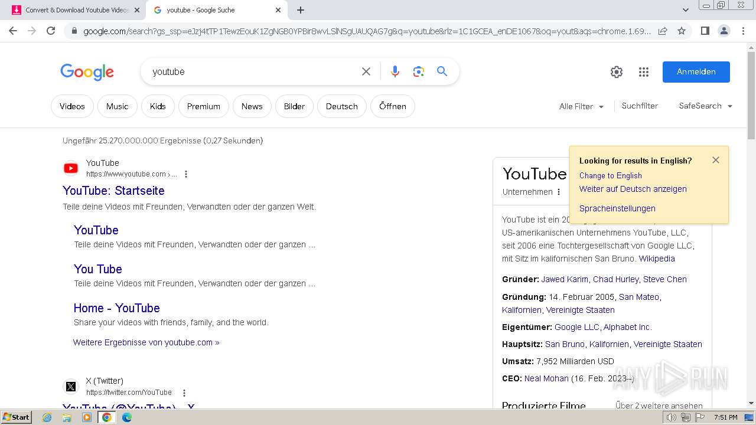Click the browser address bar URL
756x425 pixels.
point(366,31)
